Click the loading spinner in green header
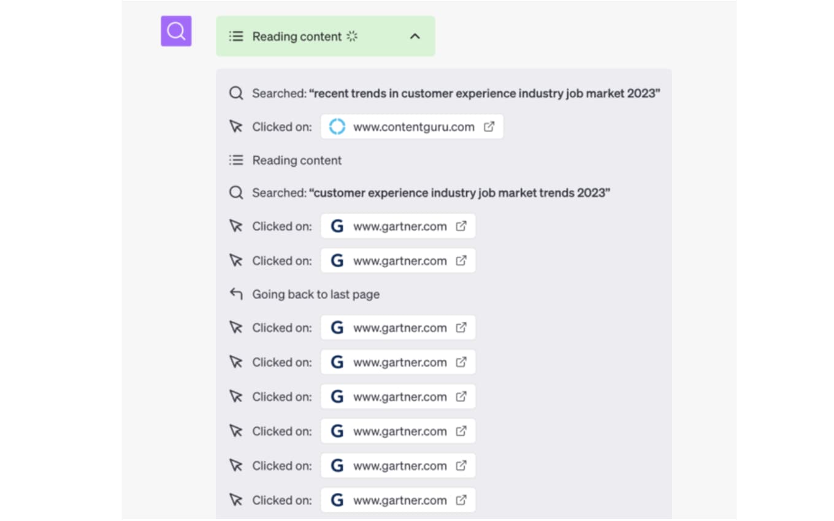 click(x=352, y=37)
